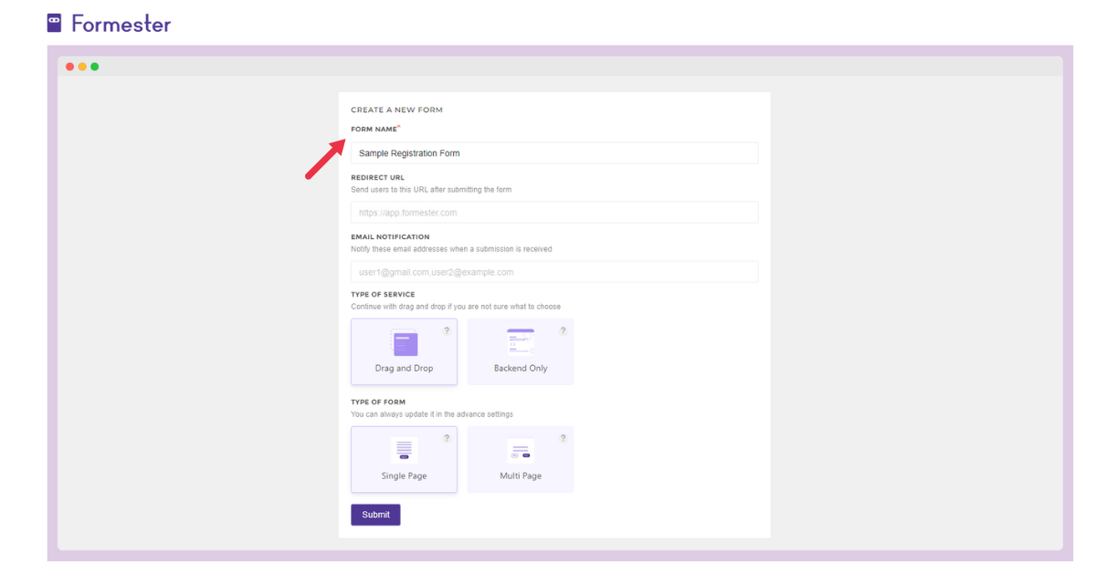Screen dimensions: 1096x575
Task: Click the Redirect URL input field
Action: 553,212
